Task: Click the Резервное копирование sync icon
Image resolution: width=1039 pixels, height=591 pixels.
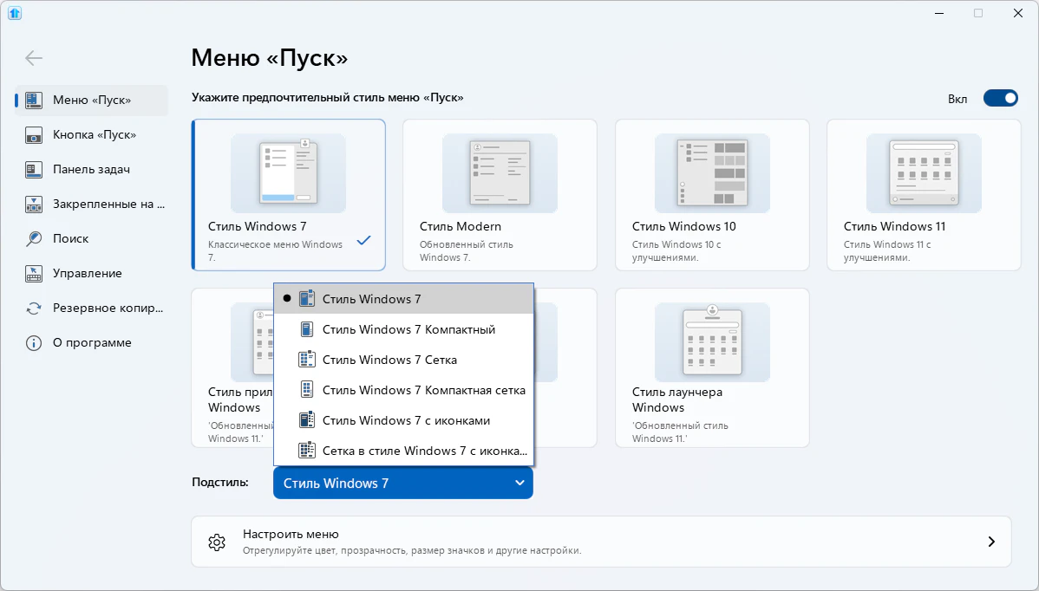Action: coord(34,308)
